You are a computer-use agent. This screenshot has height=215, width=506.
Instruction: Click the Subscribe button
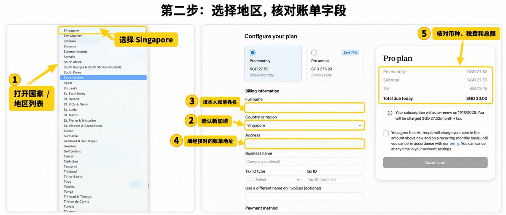click(x=435, y=163)
